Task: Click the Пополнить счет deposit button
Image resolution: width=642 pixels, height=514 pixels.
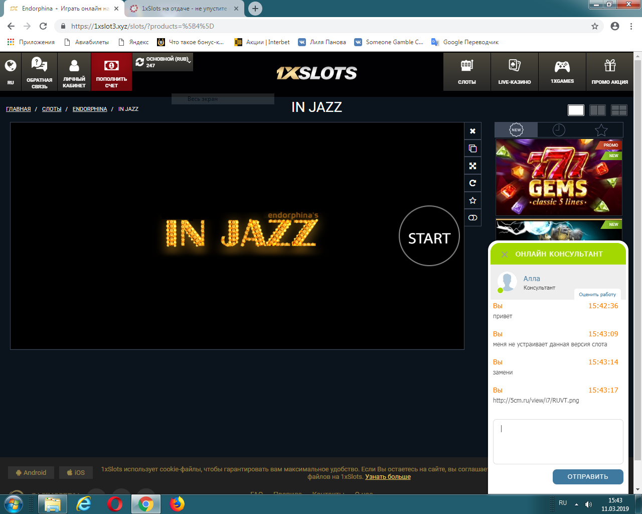Action: [x=111, y=72]
